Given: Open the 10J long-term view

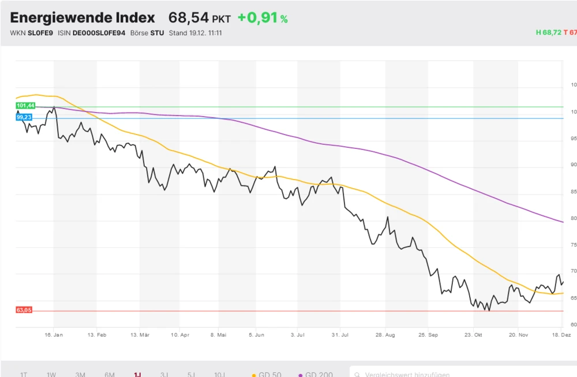Looking at the screenshot, I should coord(219,374).
